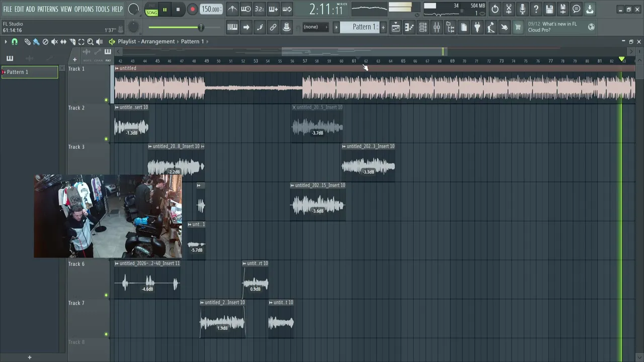Open the speech bubble project info icon
644x362 pixels.
click(x=577, y=9)
